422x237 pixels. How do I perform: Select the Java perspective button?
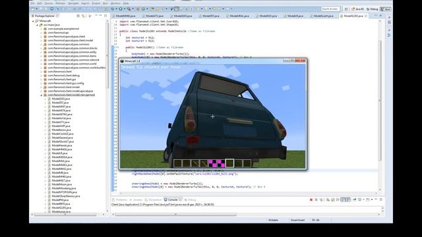click(x=385, y=9)
